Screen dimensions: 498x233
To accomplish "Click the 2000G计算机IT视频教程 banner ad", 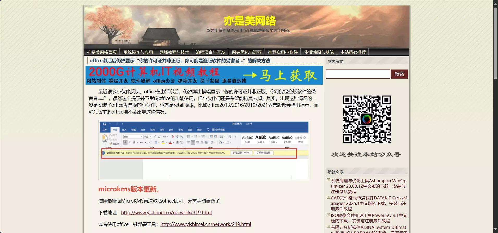I will [204, 75].
